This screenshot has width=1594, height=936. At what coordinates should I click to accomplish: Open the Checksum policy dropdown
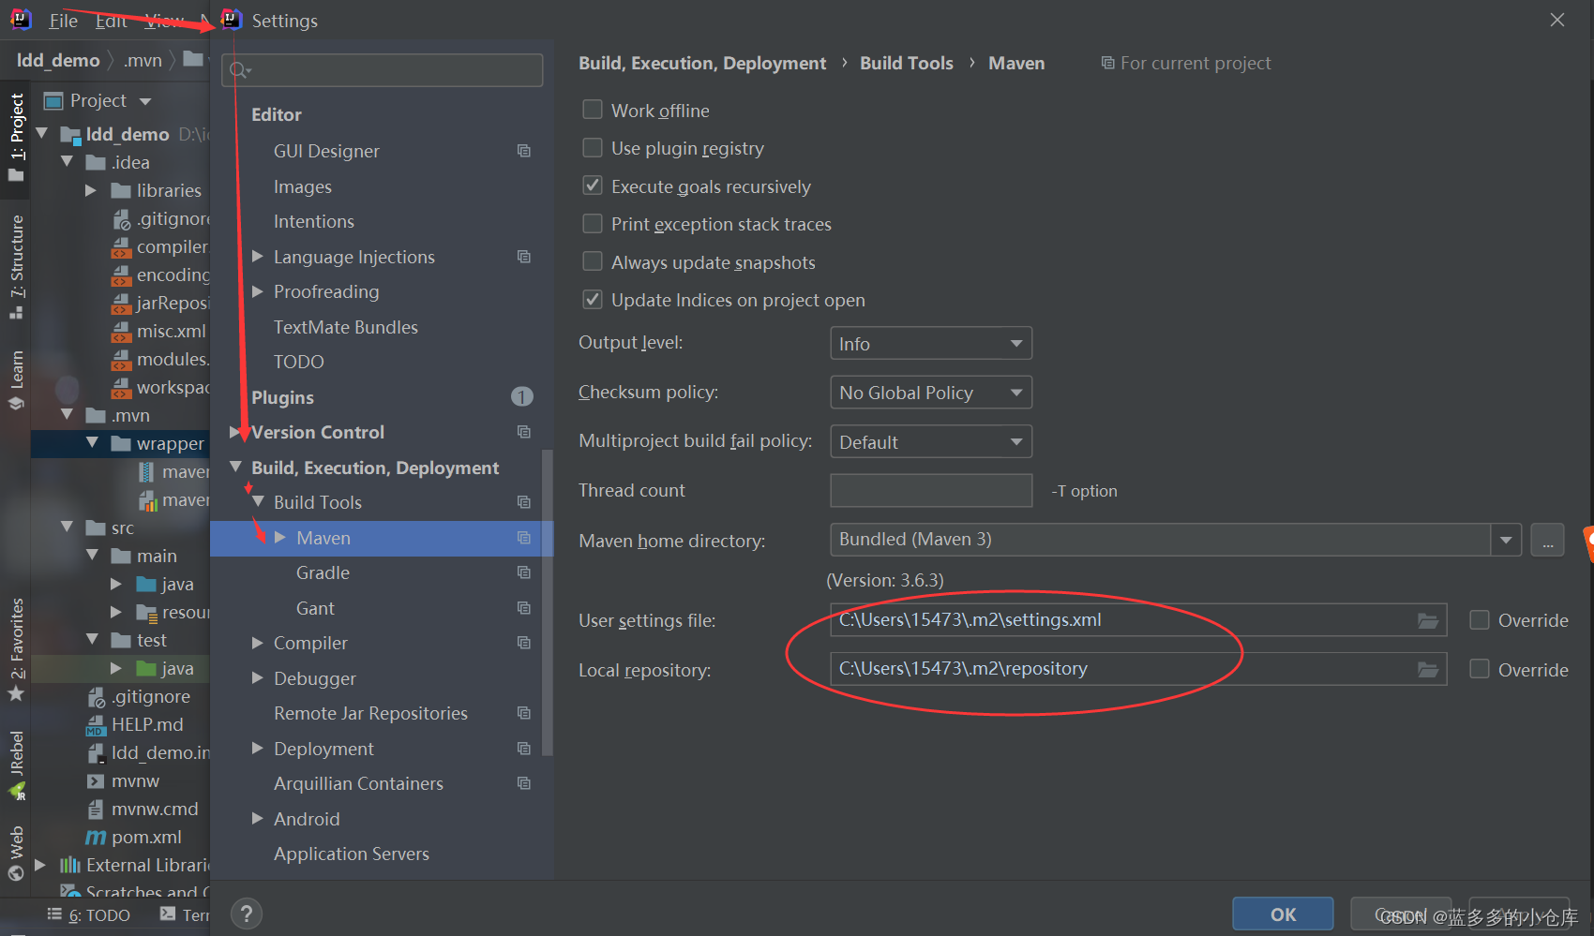(930, 393)
